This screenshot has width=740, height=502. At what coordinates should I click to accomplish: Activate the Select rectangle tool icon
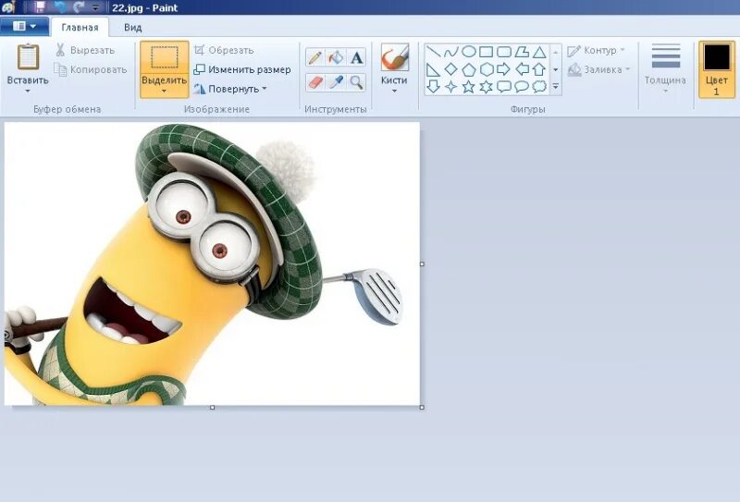[x=165, y=57]
